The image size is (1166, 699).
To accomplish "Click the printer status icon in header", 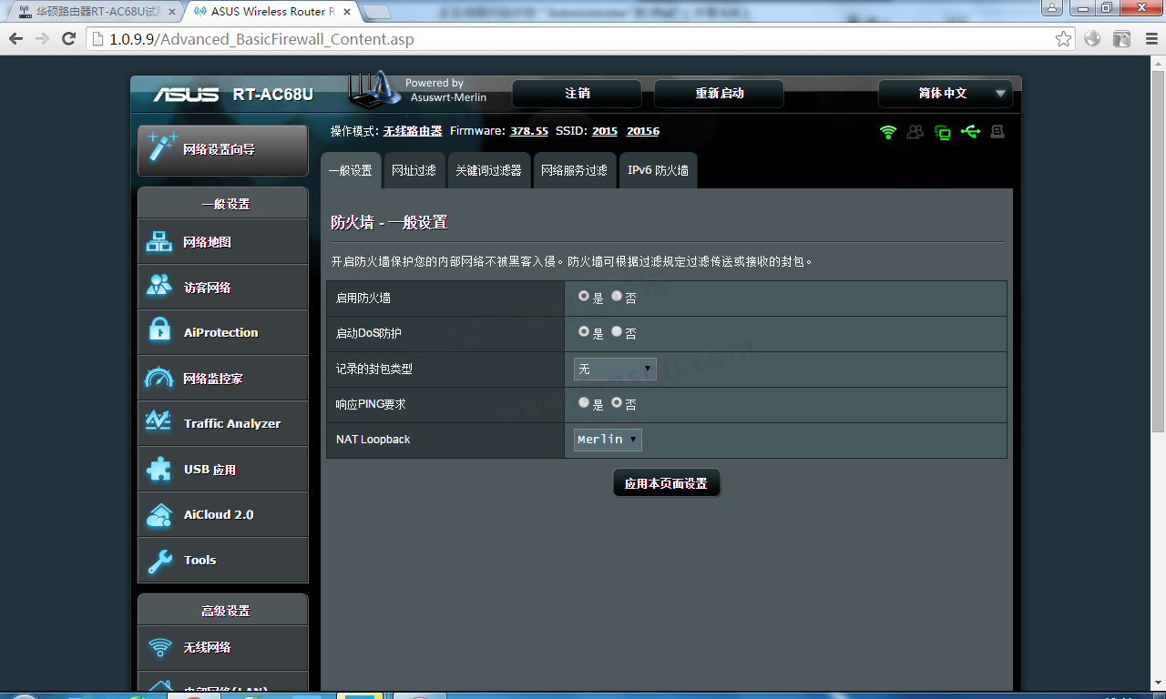I will coord(997,132).
